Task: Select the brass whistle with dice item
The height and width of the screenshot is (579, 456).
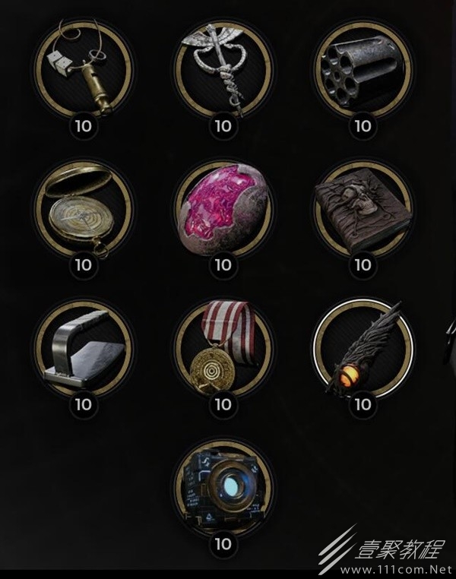Action: [84, 69]
